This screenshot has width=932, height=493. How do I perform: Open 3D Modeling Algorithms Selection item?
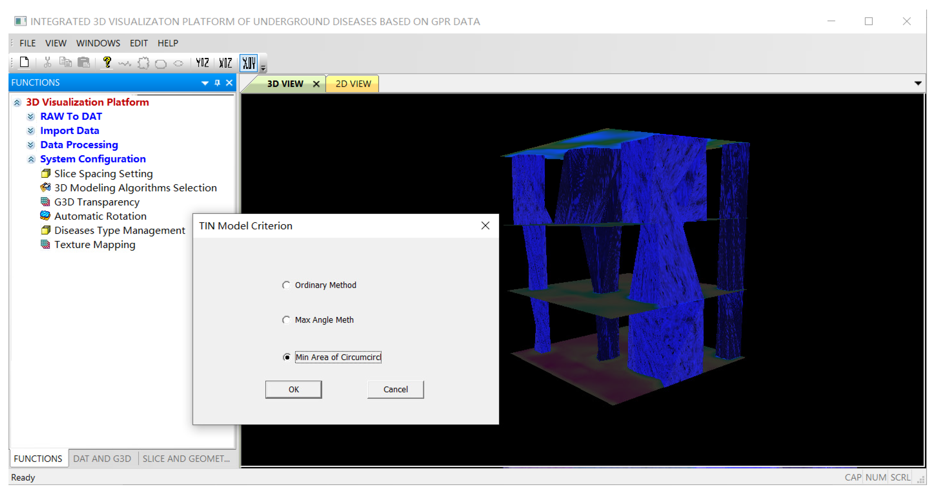click(135, 188)
